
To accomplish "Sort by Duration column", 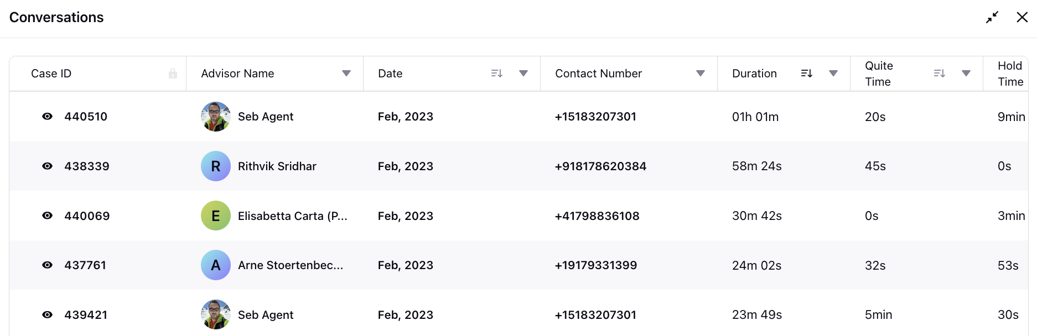I will (806, 73).
